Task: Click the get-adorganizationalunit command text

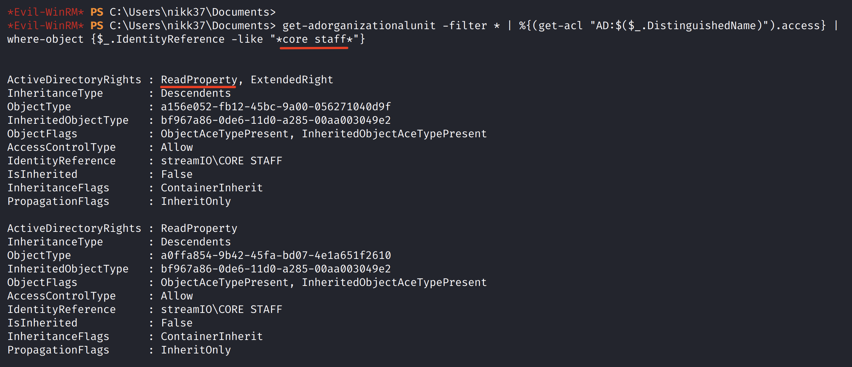Action: pos(359,26)
